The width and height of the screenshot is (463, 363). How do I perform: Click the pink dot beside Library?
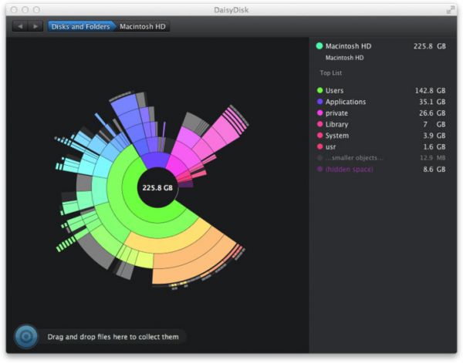pos(319,124)
